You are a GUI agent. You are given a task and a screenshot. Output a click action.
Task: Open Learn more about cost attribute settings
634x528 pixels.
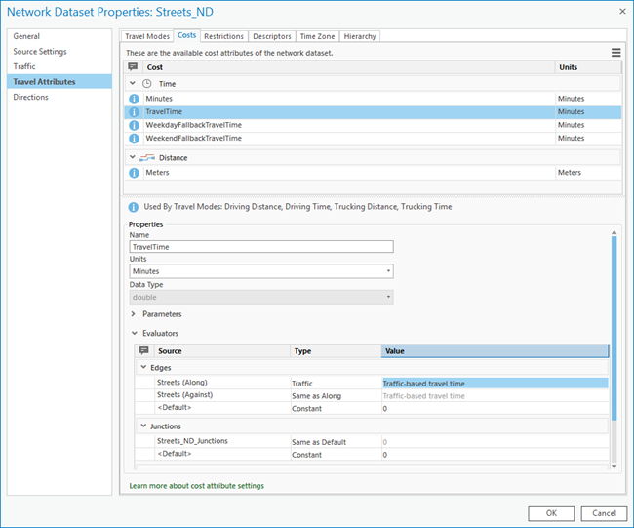click(x=196, y=485)
